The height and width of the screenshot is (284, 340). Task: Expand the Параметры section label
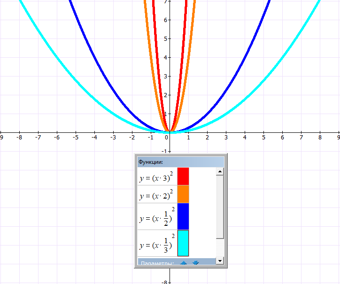[x=157, y=263]
